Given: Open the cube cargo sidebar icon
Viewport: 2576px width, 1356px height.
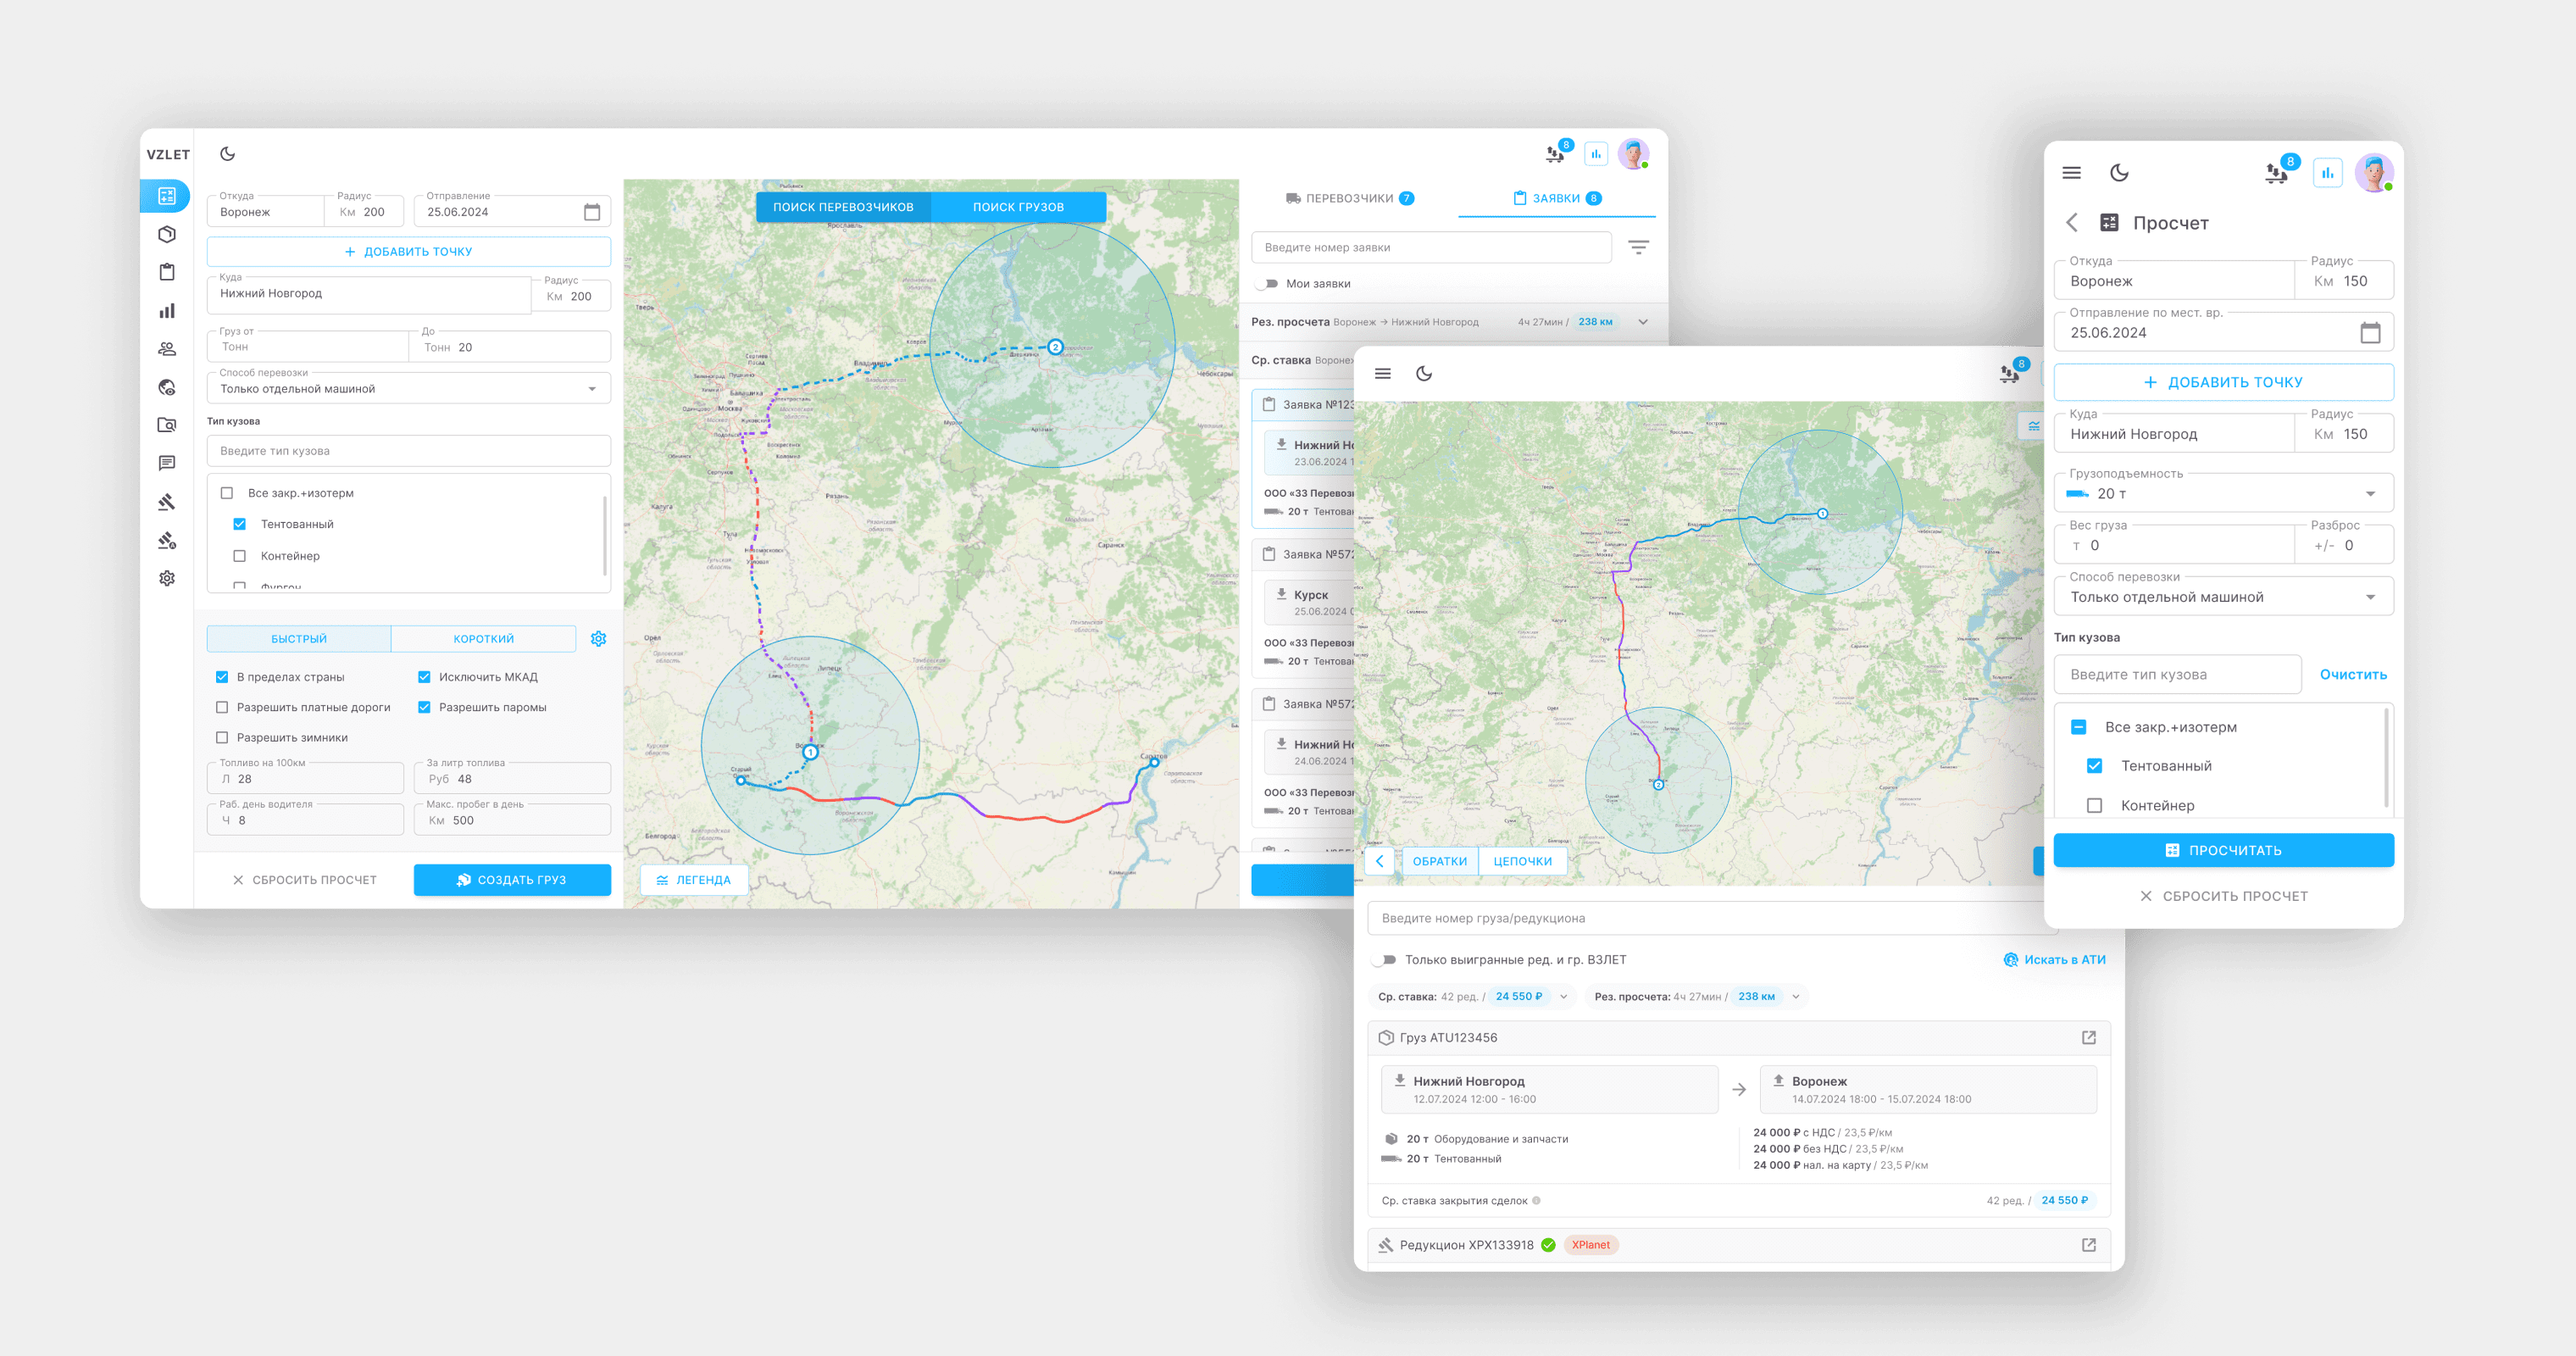Looking at the screenshot, I should [167, 234].
